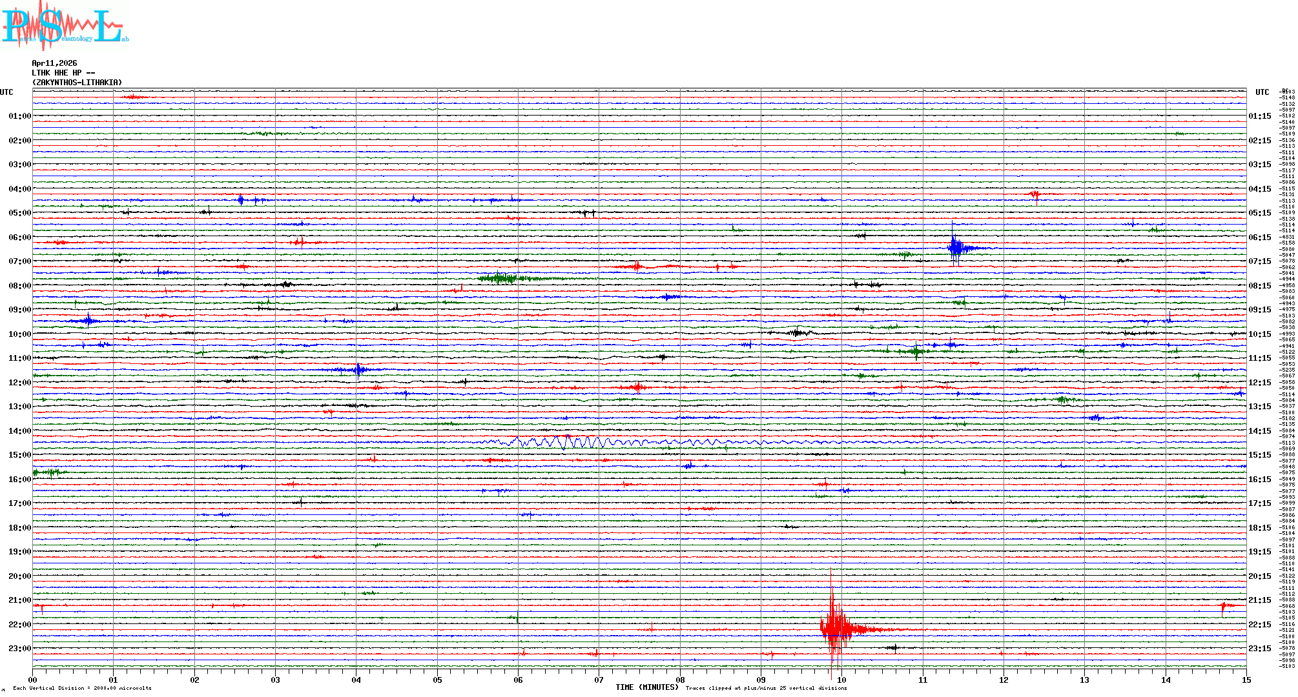Click the 10 minute tick on the bottom axis

point(841,680)
